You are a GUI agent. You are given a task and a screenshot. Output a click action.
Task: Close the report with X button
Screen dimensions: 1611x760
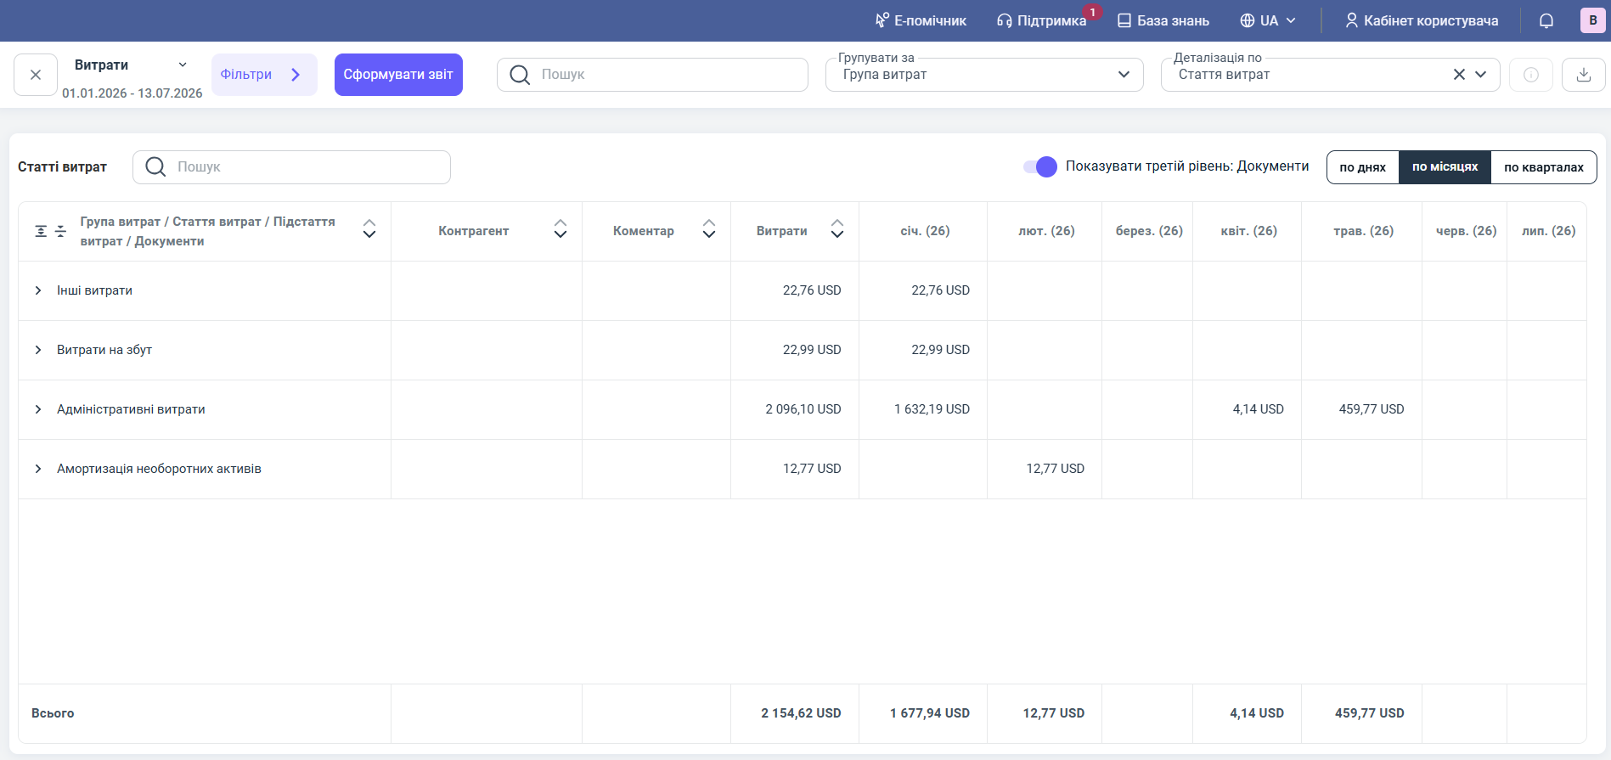coord(36,75)
